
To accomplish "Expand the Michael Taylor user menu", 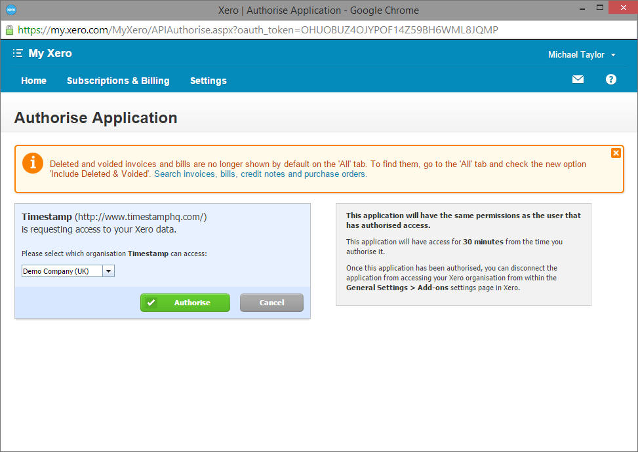I will [582, 54].
